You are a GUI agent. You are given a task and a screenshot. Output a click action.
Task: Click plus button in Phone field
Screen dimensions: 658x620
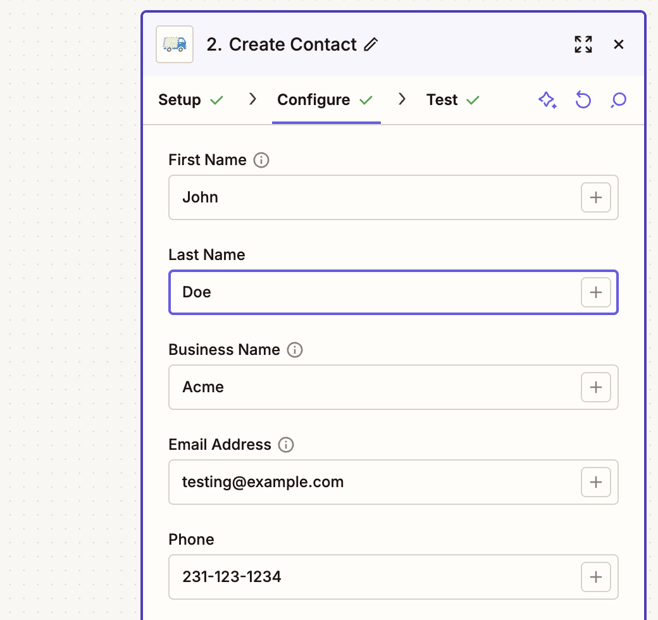coord(595,577)
